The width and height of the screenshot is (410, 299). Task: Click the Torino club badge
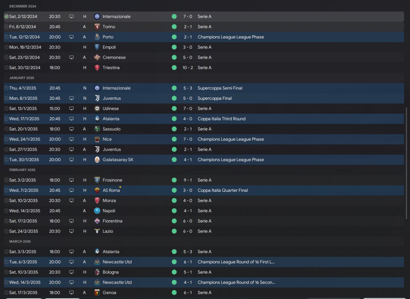97,27
